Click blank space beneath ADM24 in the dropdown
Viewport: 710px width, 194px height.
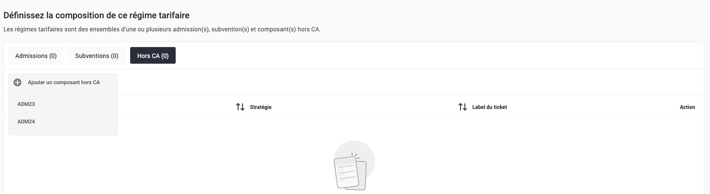point(63,131)
